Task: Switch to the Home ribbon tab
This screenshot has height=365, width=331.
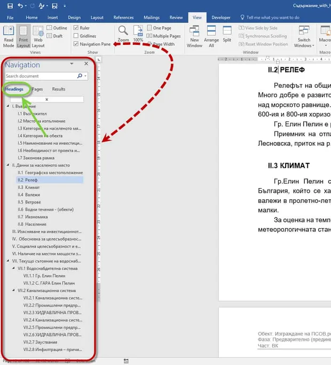Action: tap(31, 18)
